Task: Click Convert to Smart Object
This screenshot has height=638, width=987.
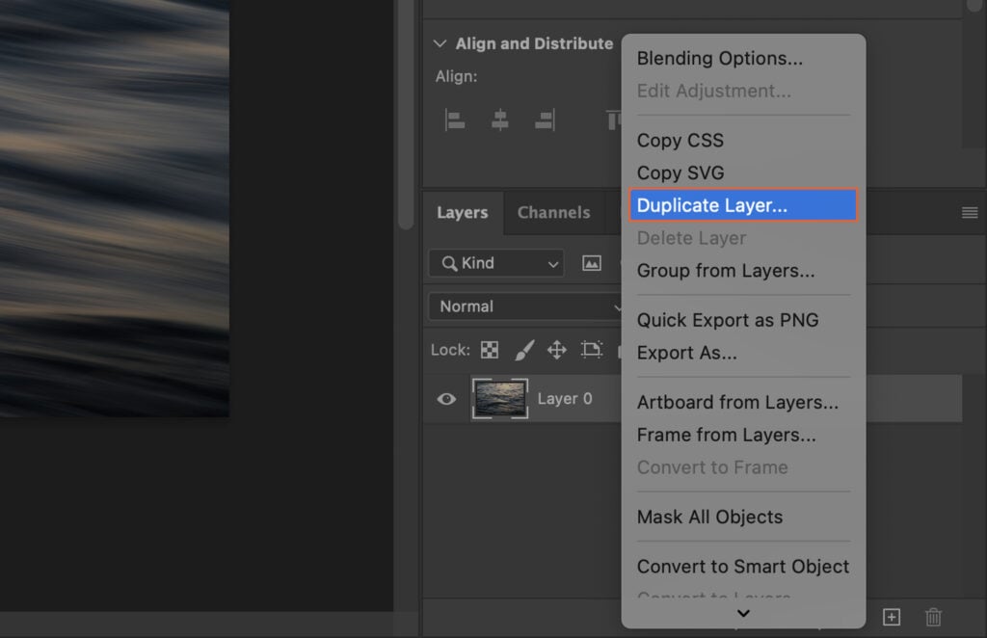Action: [742, 566]
